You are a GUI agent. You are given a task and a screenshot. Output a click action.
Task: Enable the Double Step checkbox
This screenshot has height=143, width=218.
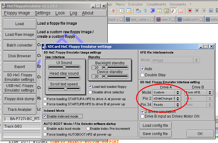coord(142,75)
